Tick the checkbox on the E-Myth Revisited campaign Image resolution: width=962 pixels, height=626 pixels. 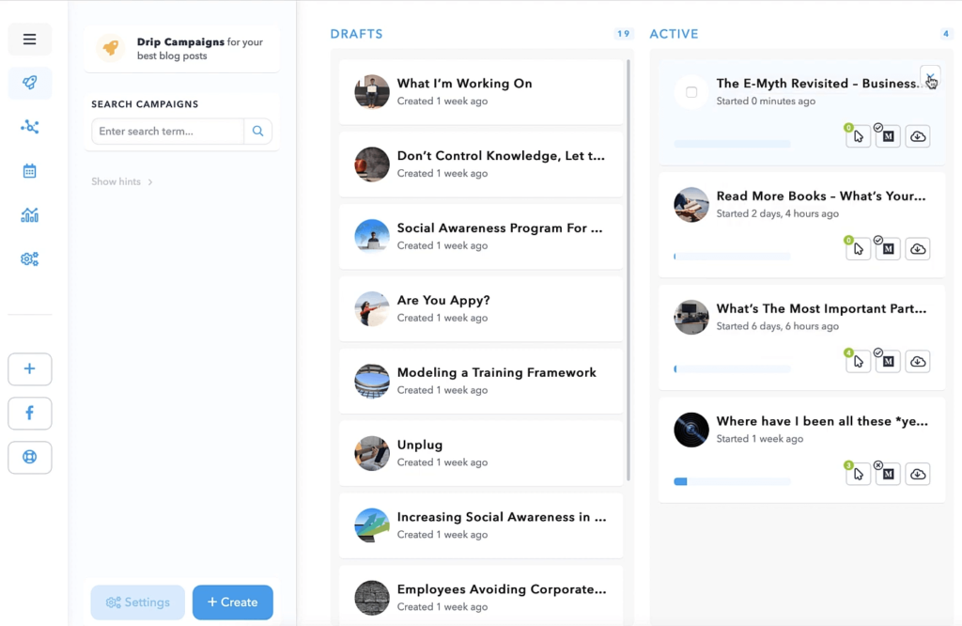click(691, 92)
